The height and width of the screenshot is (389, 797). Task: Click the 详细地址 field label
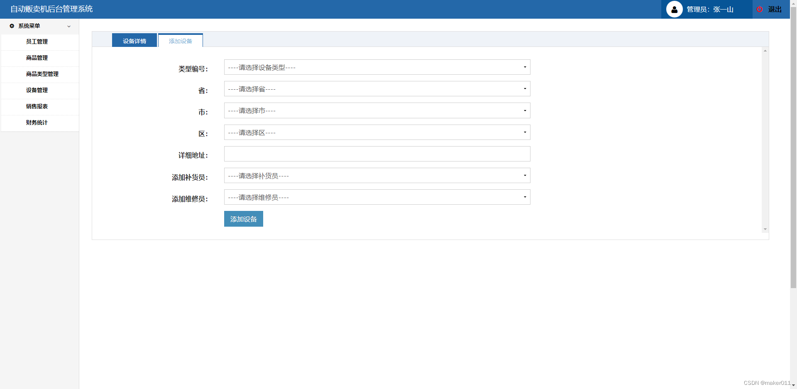tap(193, 155)
